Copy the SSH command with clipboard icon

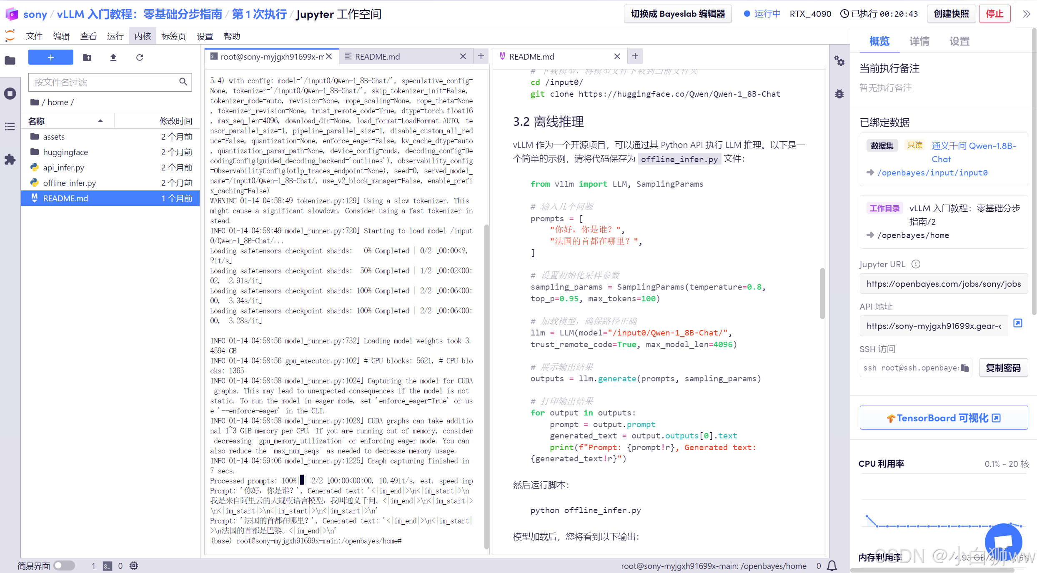[x=964, y=368]
